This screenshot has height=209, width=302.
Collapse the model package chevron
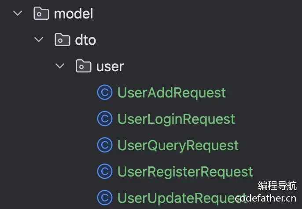pyautogui.click(x=18, y=13)
